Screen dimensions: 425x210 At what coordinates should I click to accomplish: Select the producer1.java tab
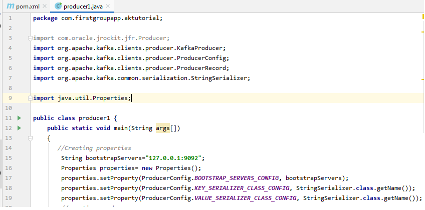[82, 6]
